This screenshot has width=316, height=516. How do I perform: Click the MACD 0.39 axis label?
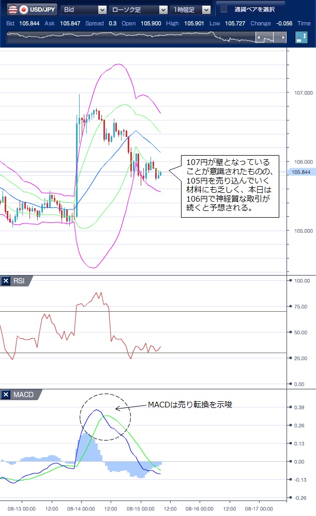299,407
